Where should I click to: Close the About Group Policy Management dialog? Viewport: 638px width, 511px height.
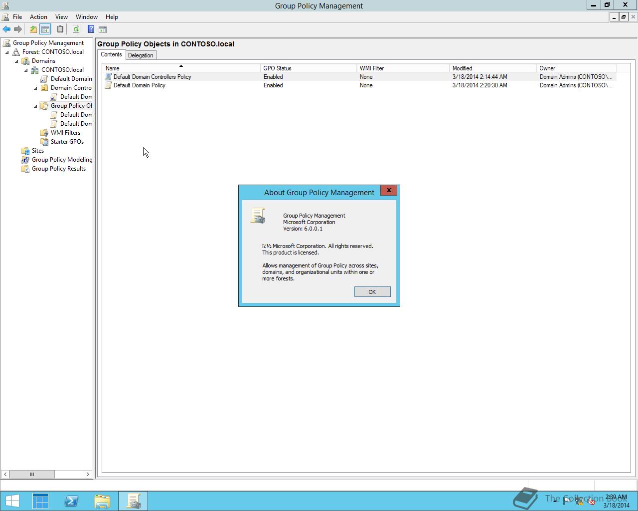pos(389,190)
